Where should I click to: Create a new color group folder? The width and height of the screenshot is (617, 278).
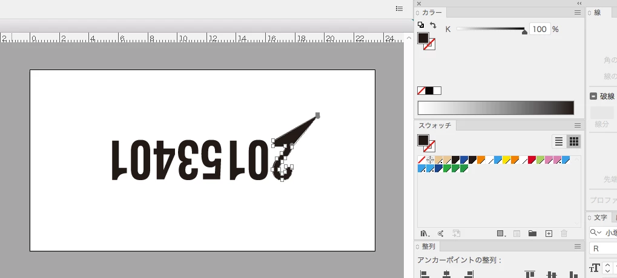coord(532,234)
